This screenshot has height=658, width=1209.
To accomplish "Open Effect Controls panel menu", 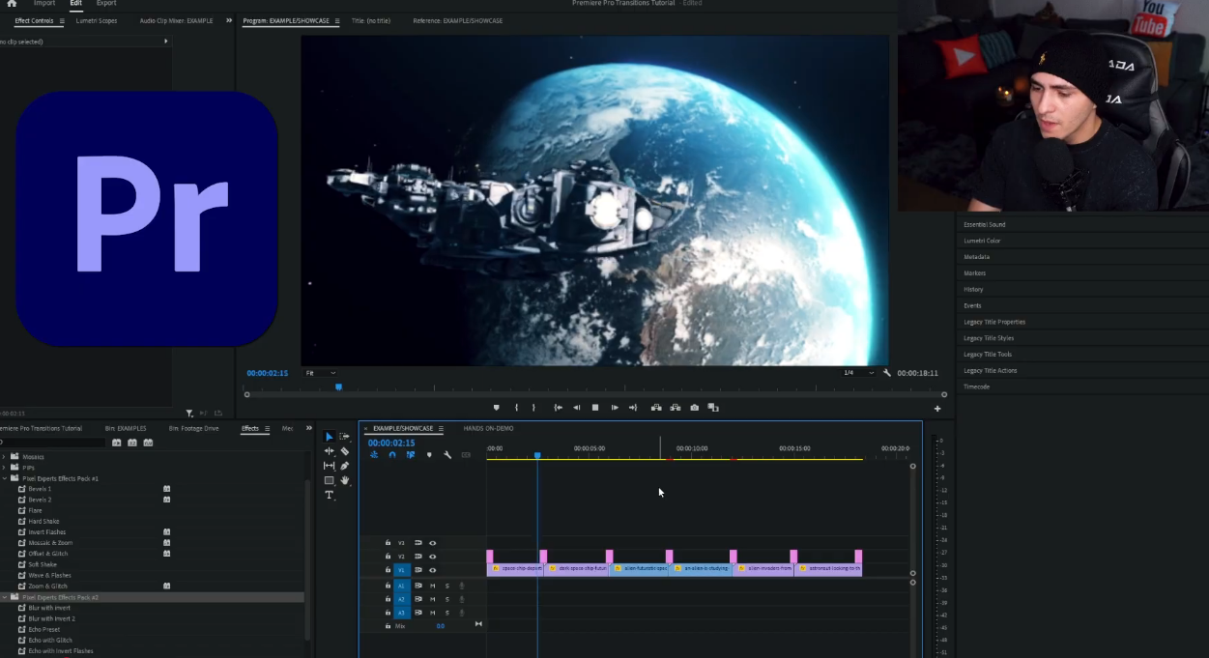I will [x=62, y=20].
